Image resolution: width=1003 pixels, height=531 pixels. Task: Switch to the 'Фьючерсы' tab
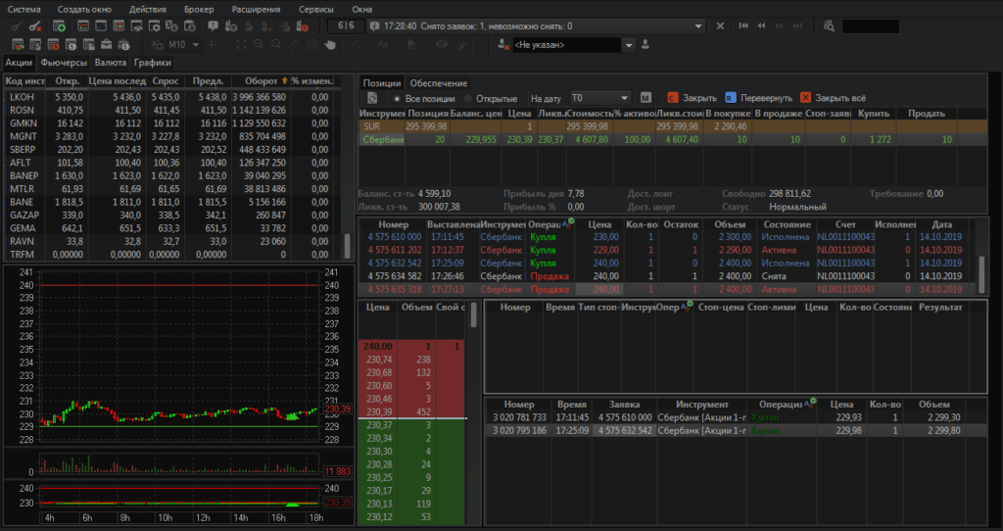[66, 63]
